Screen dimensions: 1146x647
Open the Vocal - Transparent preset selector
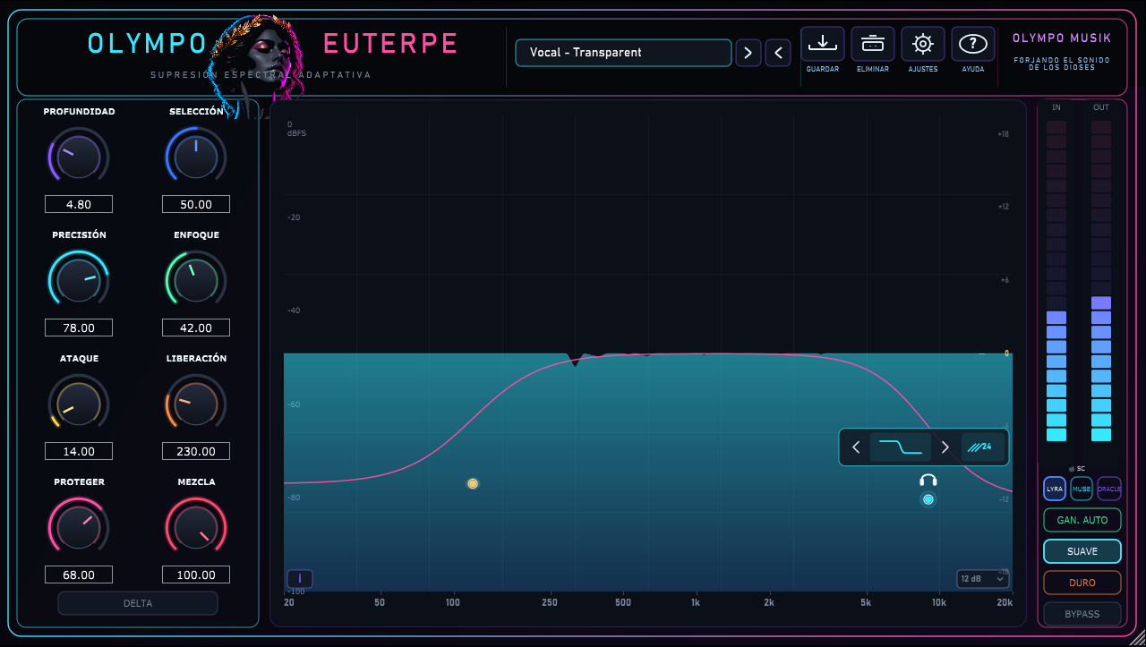coord(624,53)
